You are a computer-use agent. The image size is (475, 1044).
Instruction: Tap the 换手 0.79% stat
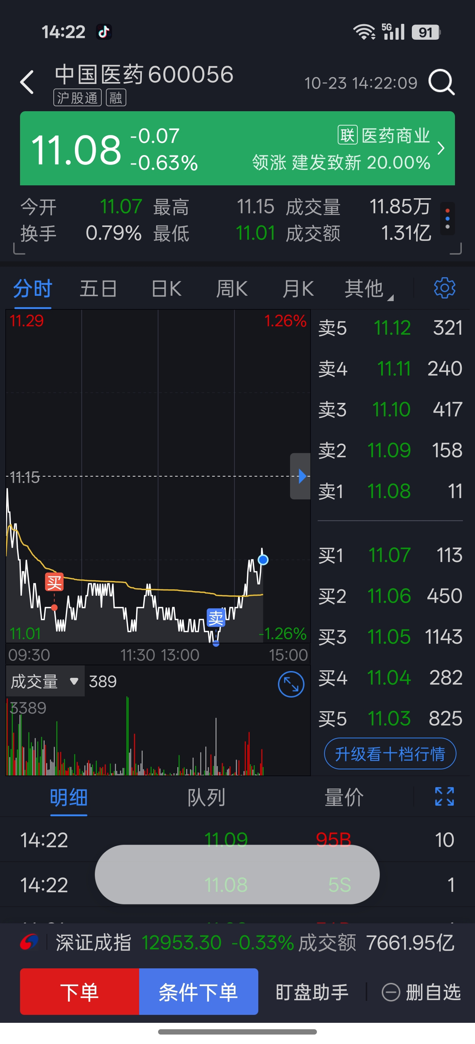(81, 233)
